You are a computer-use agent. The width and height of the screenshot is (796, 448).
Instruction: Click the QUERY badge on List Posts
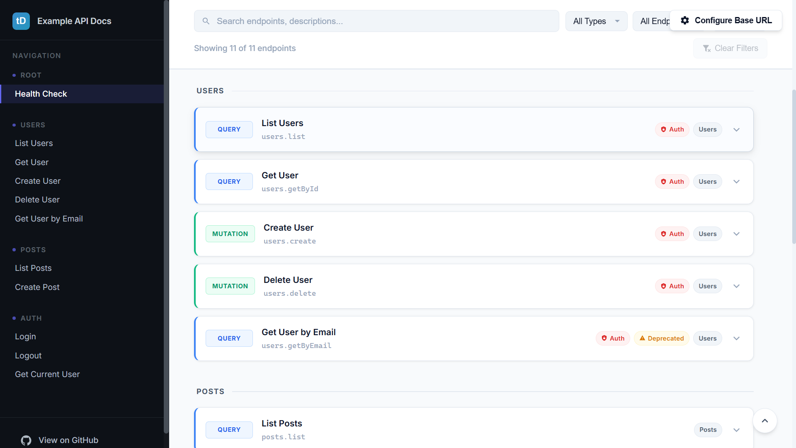click(229, 430)
